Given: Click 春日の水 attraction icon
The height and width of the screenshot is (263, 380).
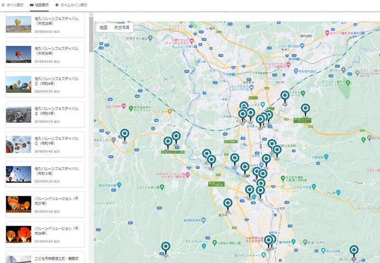Looking at the screenshot, I should (119, 185).
